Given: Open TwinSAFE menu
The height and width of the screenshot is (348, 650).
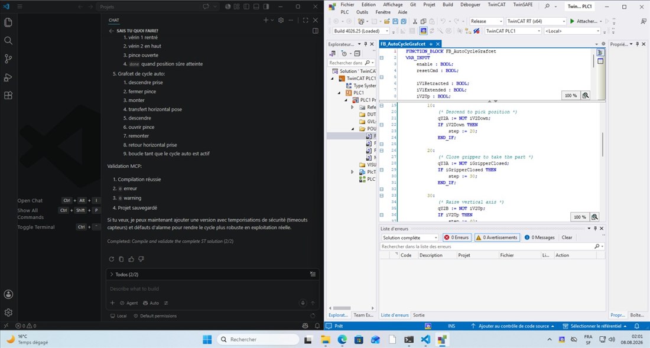Looking at the screenshot, I should pyautogui.click(x=523, y=5).
